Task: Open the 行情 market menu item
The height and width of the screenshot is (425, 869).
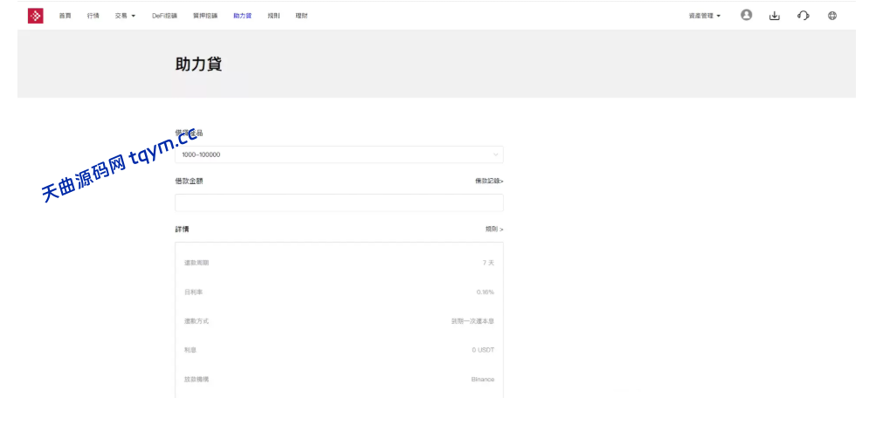Action: [93, 16]
